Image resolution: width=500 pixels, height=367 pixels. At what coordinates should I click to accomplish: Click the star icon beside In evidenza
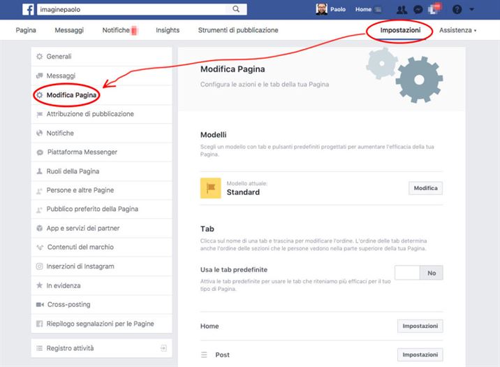pos(40,286)
